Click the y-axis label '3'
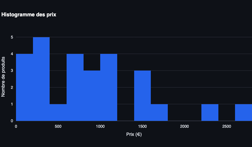252x147 pixels. [x=12, y=71]
